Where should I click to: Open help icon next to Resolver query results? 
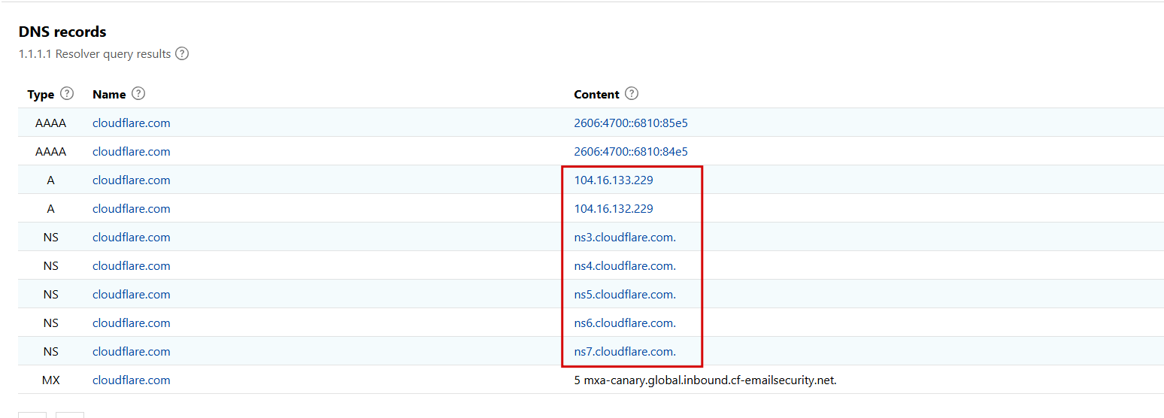tap(182, 54)
